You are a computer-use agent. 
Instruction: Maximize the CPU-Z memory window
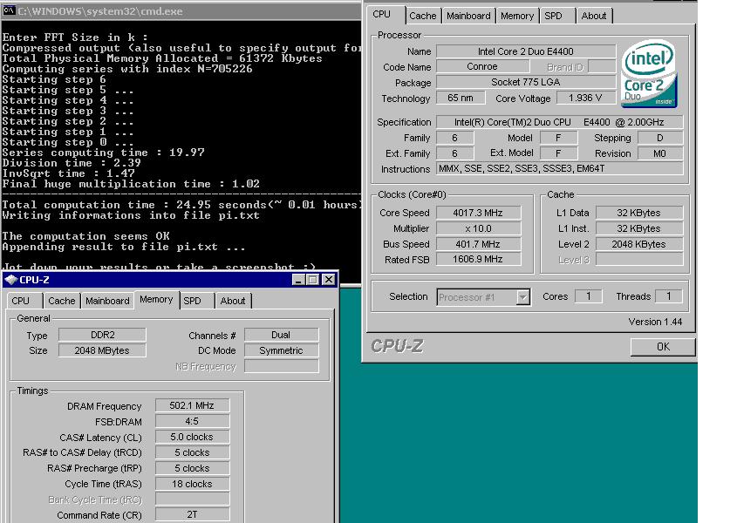313,280
